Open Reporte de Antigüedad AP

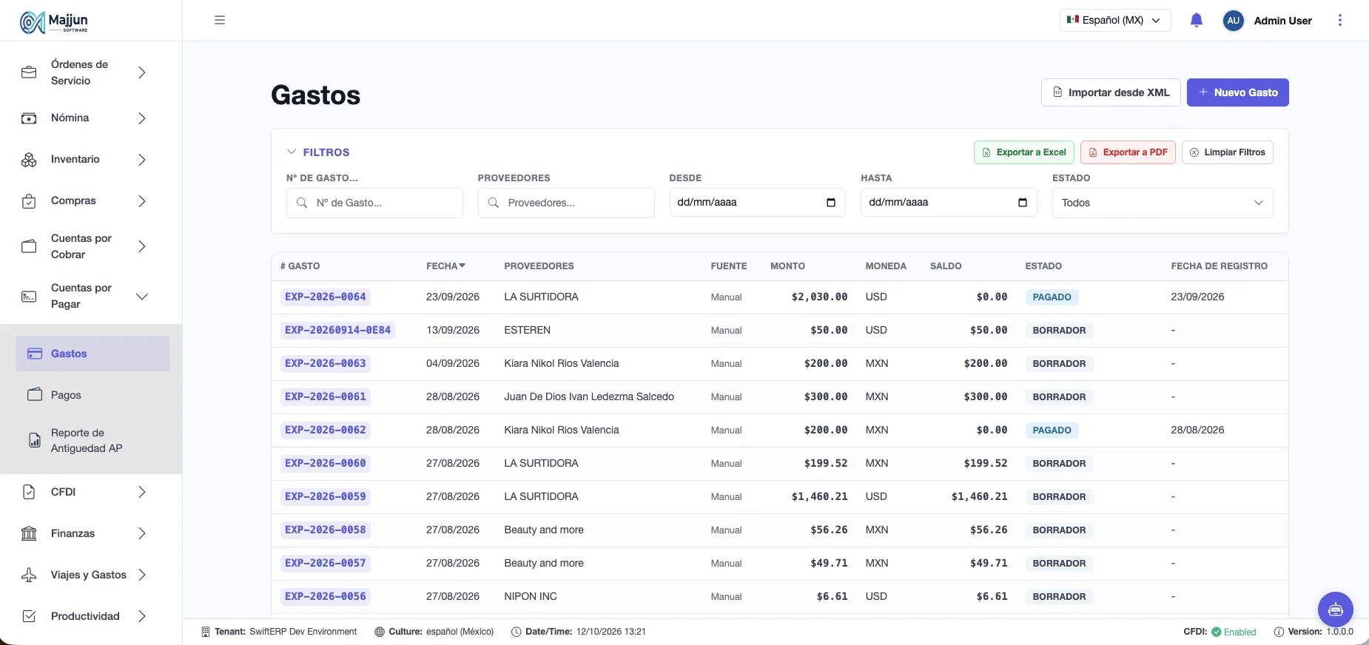[92, 440]
